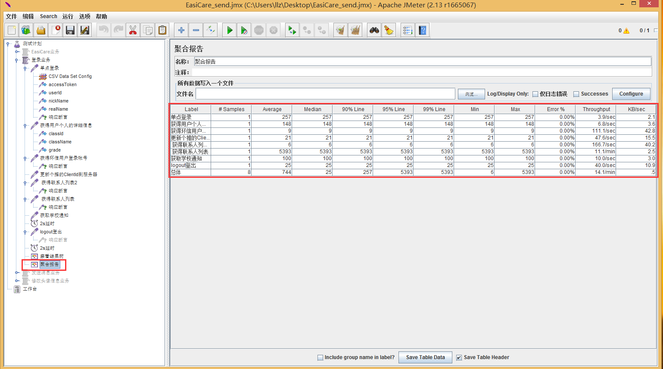Screen dimensions: 663x369
Task: Click the Save Table Data button
Action: 425,357
